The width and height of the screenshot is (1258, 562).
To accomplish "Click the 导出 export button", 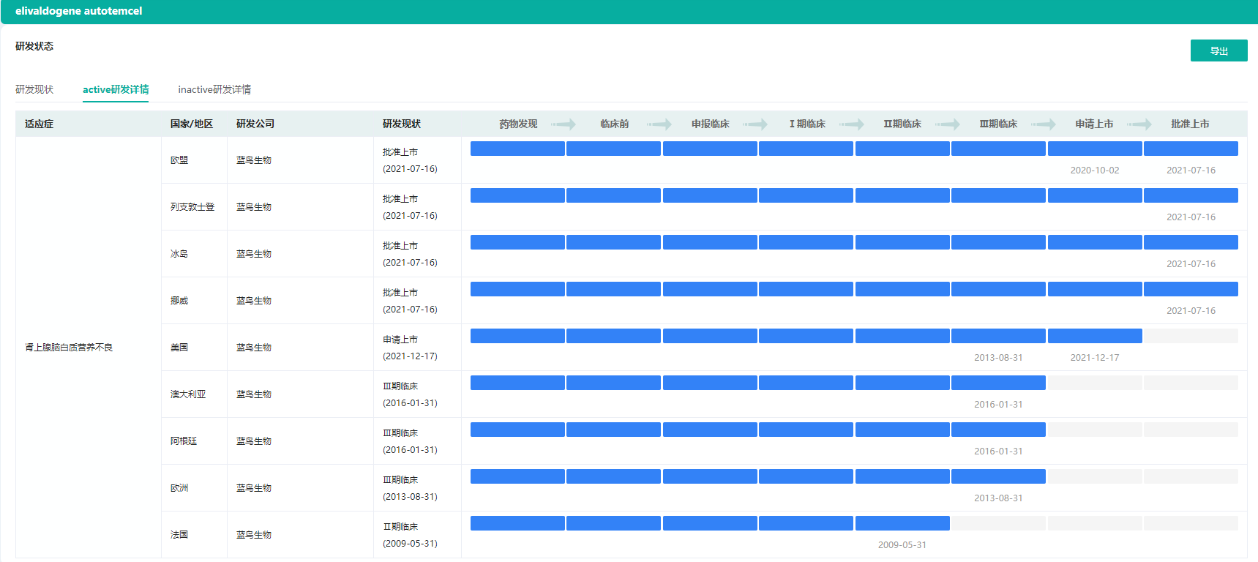I will point(1218,50).
